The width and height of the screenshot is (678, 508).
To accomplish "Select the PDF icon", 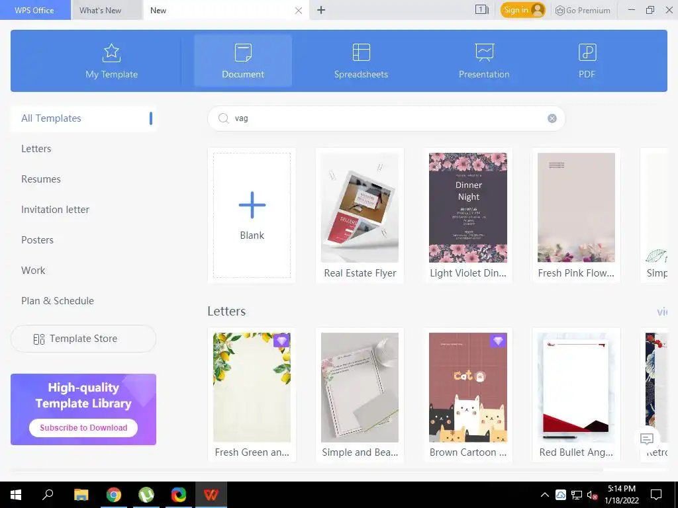I will (587, 52).
